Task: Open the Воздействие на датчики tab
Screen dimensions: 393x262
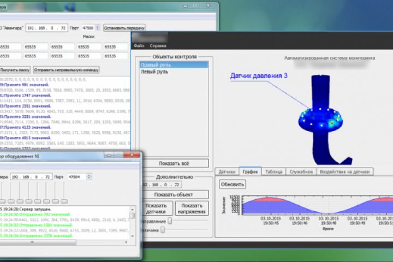Action: (345, 172)
